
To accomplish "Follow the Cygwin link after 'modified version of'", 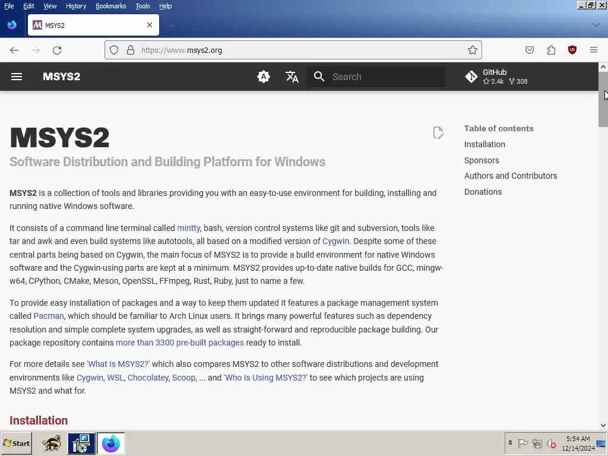I will [x=336, y=241].
